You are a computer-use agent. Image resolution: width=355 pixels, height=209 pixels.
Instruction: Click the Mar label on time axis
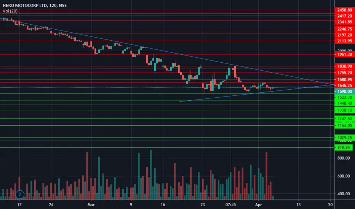pos(91,205)
